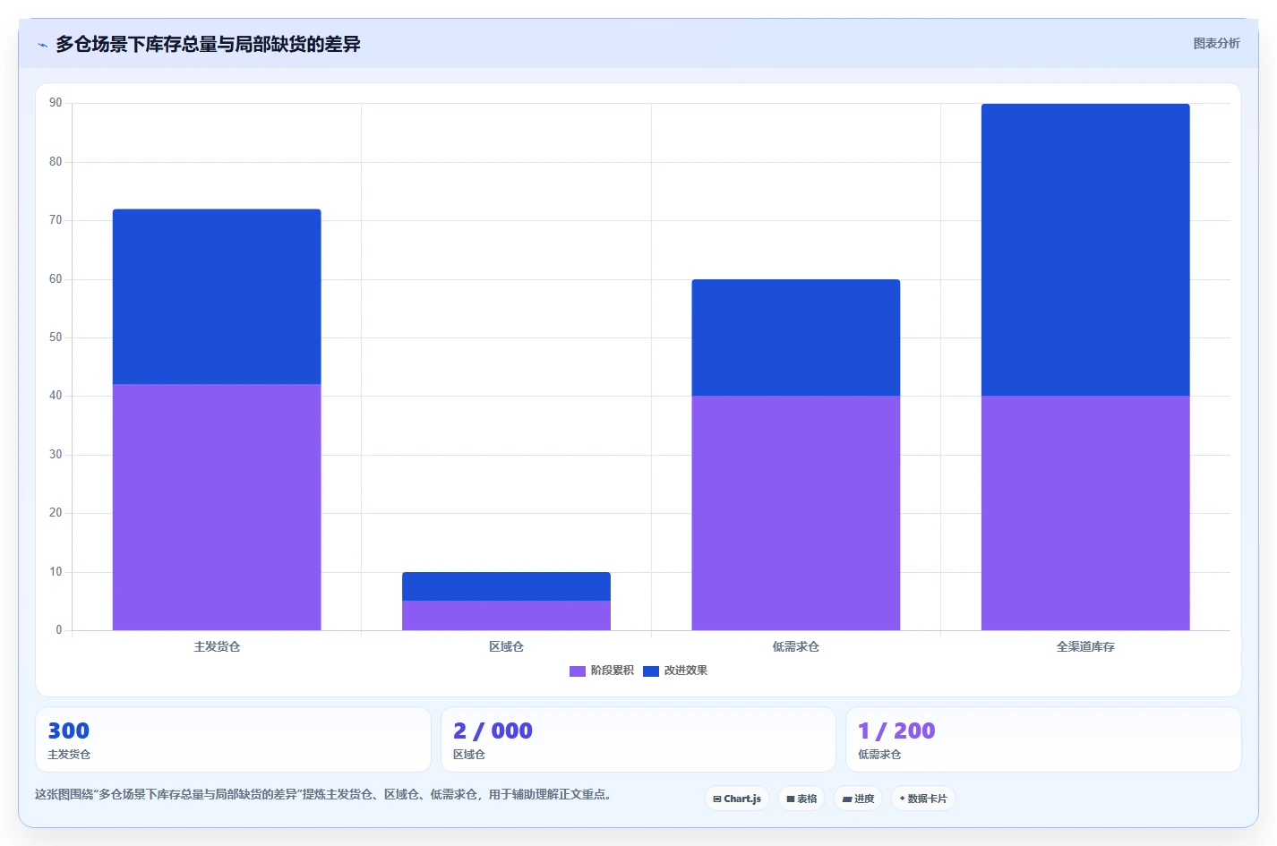The height and width of the screenshot is (846, 1277).
Task: Click the blue segment of 全渠道库存 bar
Action: click(x=1085, y=250)
